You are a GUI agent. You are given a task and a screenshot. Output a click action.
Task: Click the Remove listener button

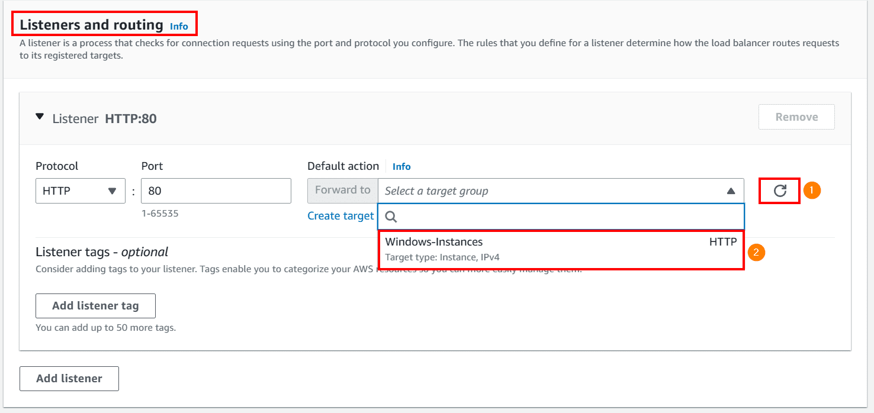click(796, 117)
